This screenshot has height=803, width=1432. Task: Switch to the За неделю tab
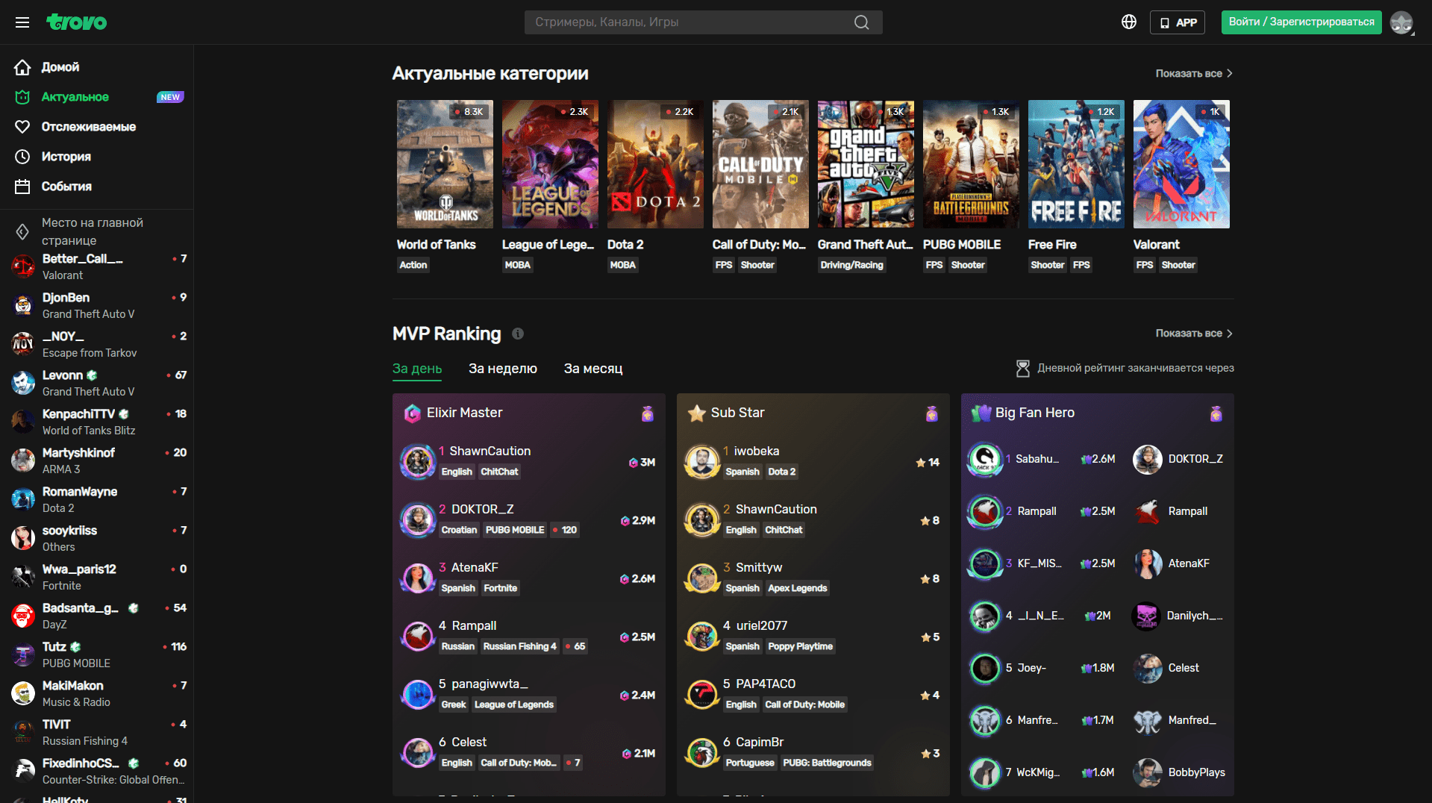502,369
